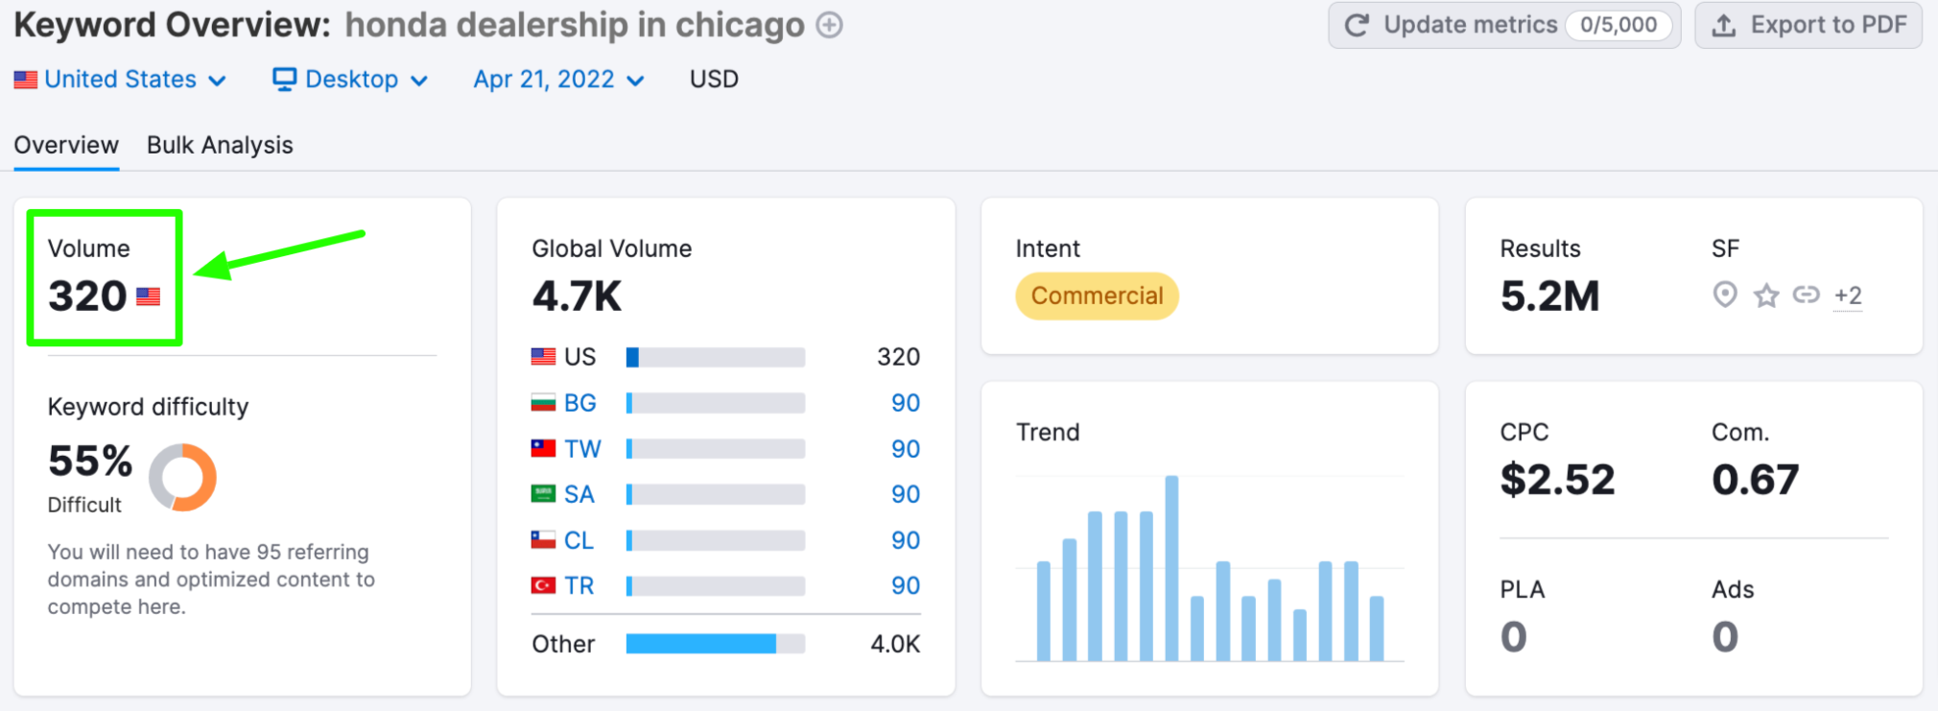Click the 320 US volume in list
Screen dimensions: 1938x711
tap(898, 357)
